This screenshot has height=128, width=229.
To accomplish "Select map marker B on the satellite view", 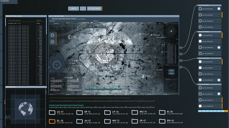I will 143,76.
